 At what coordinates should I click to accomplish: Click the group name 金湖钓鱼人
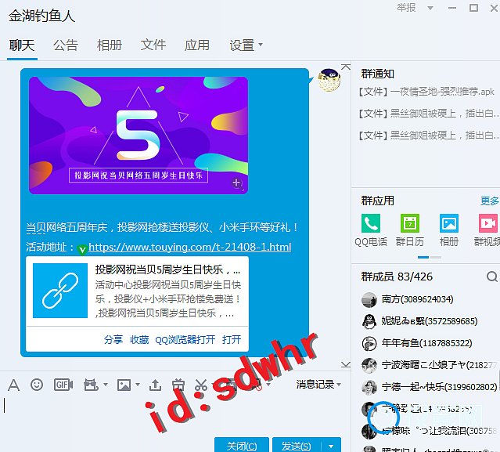(x=41, y=16)
